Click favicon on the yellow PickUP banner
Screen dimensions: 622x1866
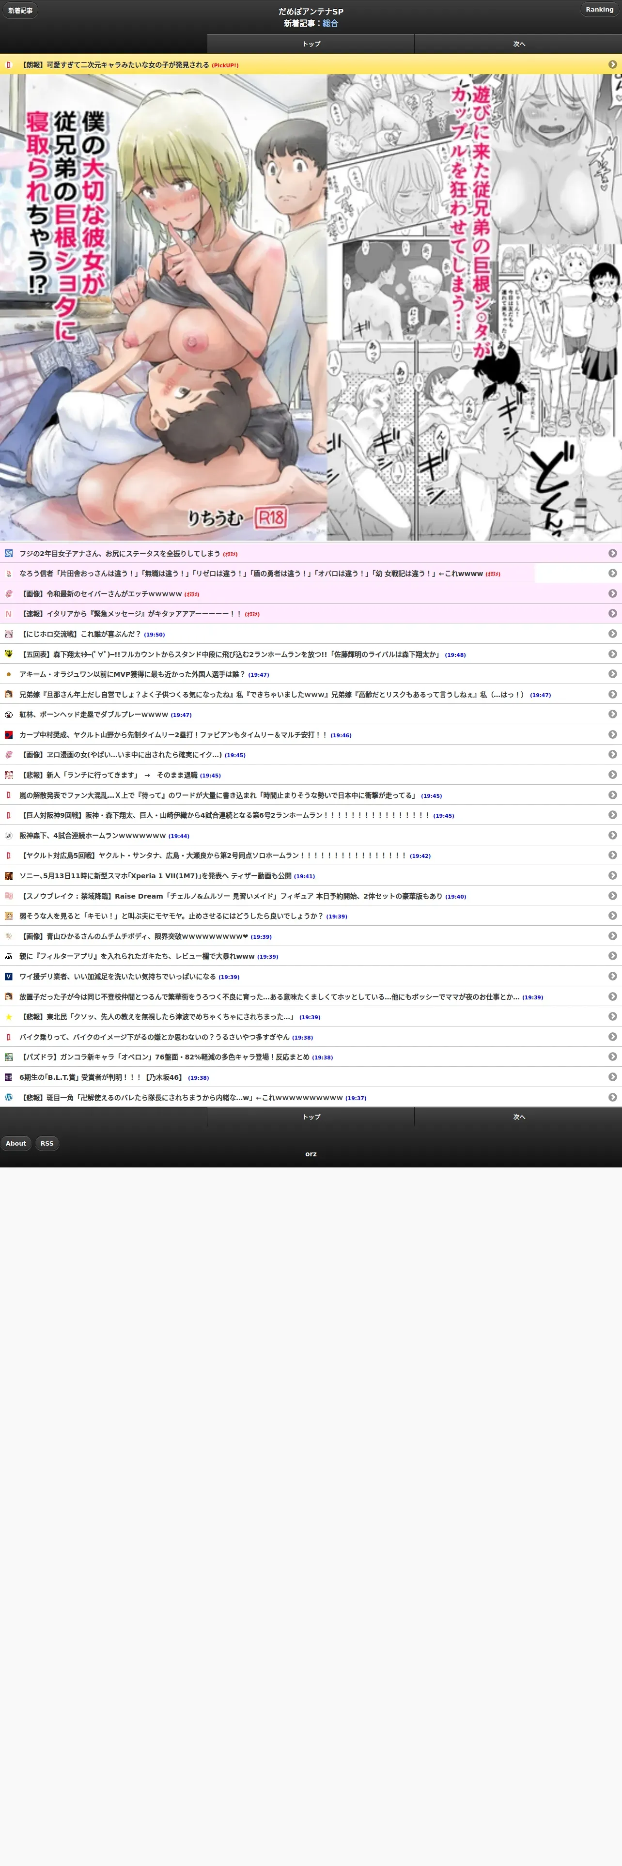click(x=9, y=64)
